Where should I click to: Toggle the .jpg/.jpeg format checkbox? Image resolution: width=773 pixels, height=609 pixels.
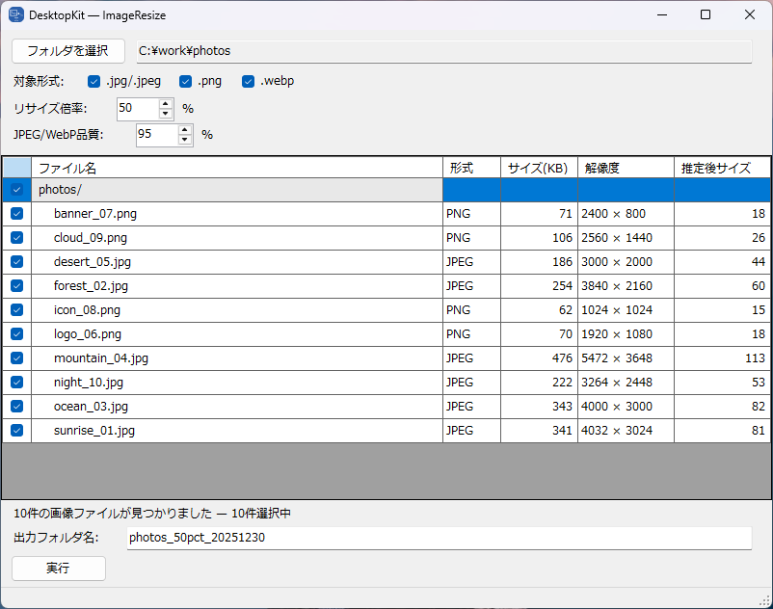click(93, 81)
